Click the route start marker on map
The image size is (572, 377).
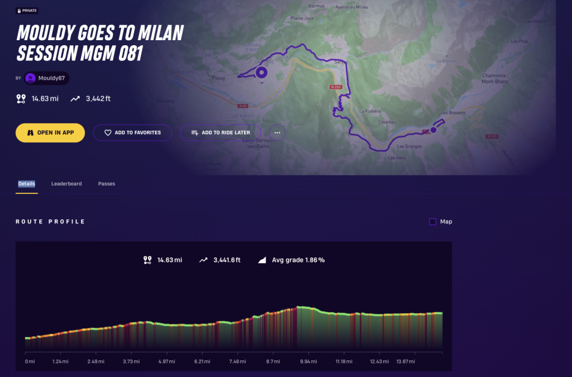pos(261,73)
